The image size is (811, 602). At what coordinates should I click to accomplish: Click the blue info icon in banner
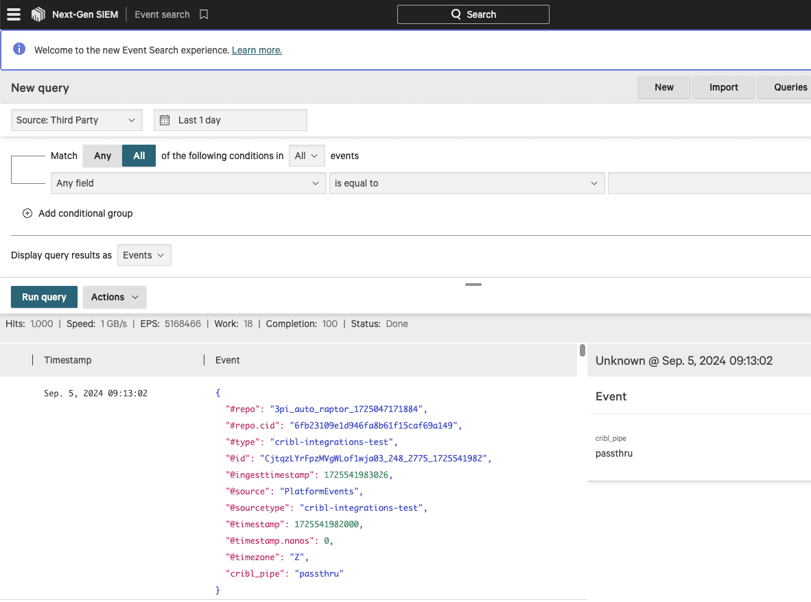click(x=19, y=49)
